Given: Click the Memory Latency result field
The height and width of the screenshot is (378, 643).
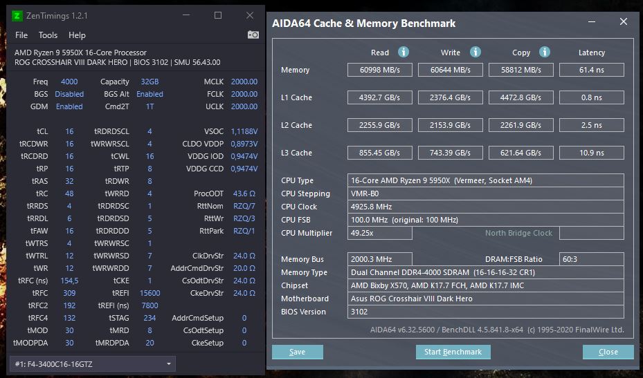Looking at the screenshot, I should pos(592,70).
